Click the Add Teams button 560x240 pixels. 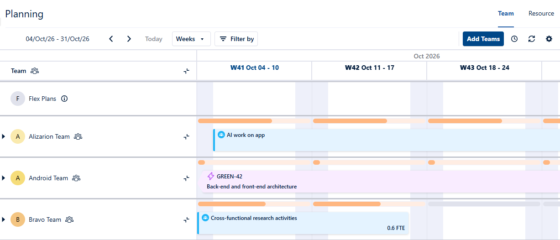click(483, 39)
